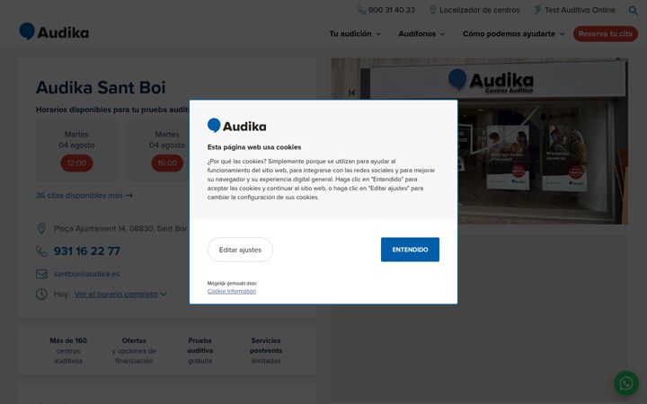647x404 pixels.
Task: Expand Ver el horario completo
Action: (120, 294)
